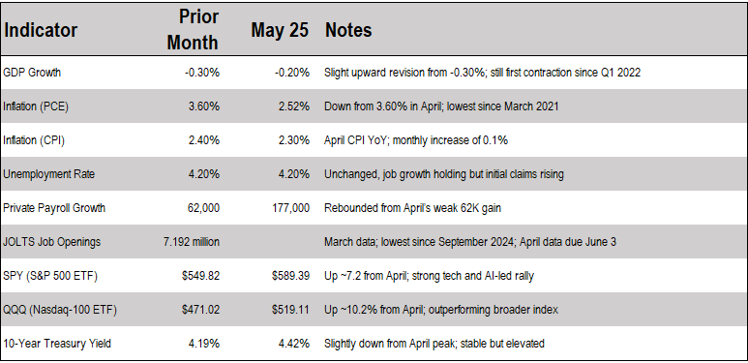This screenshot has width=748, height=363.
Task: Click the QQQ prior value $471.02
Action: point(200,310)
